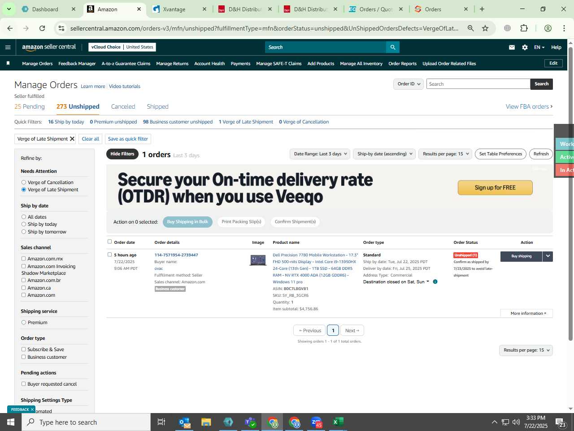The width and height of the screenshot is (574, 431).
Task: Click Sign up for FREE button
Action: click(495, 188)
